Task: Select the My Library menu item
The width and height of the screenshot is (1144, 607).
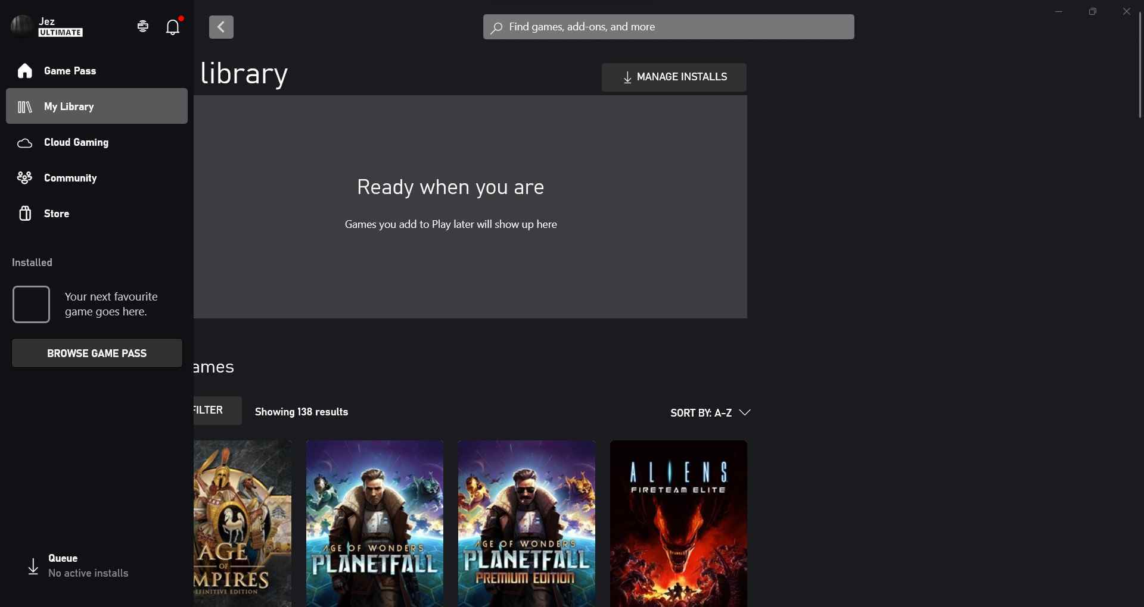Action: pyautogui.click(x=97, y=106)
